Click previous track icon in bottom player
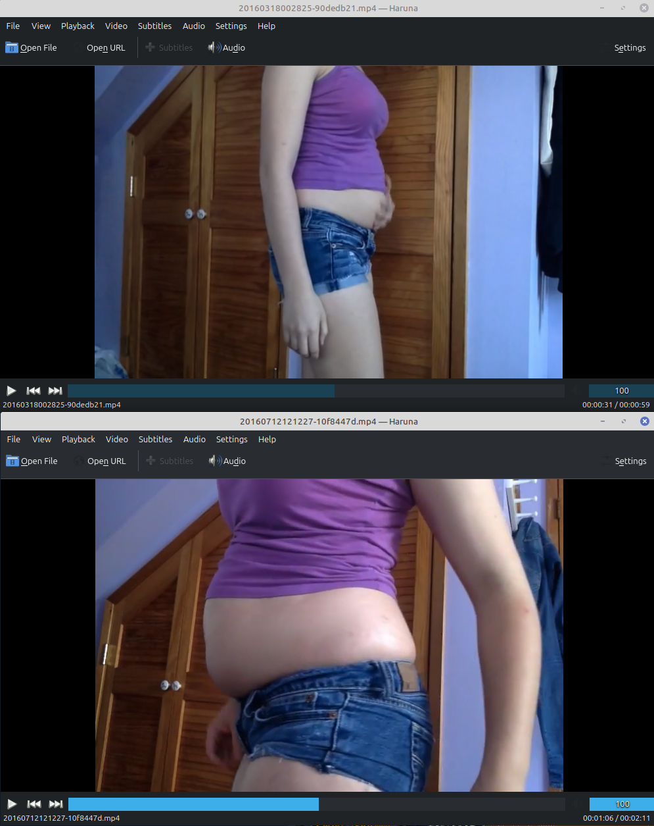The width and height of the screenshot is (654, 826). point(34,804)
